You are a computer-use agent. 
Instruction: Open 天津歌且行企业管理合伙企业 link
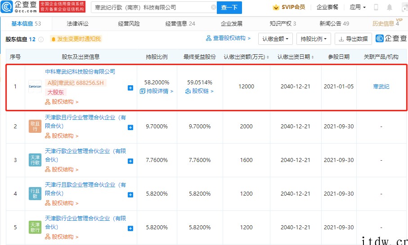pos(85,122)
